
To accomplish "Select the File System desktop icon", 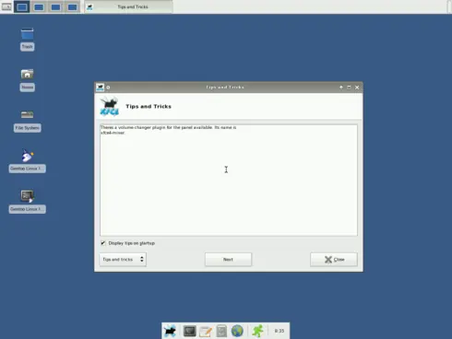I will point(27,121).
